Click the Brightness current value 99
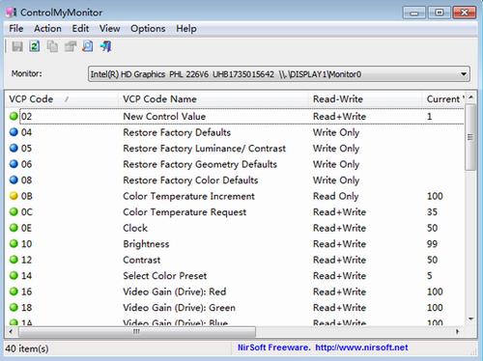Image resolution: width=483 pixels, height=361 pixels. [432, 244]
